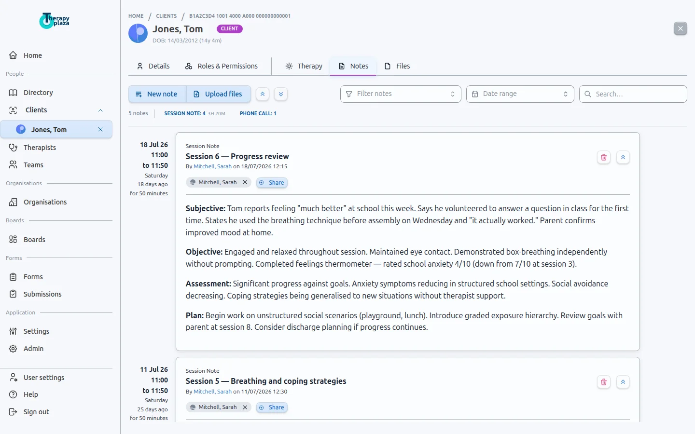Image resolution: width=695 pixels, height=434 pixels.
Task: Open the Admin page
Action: coord(56,349)
